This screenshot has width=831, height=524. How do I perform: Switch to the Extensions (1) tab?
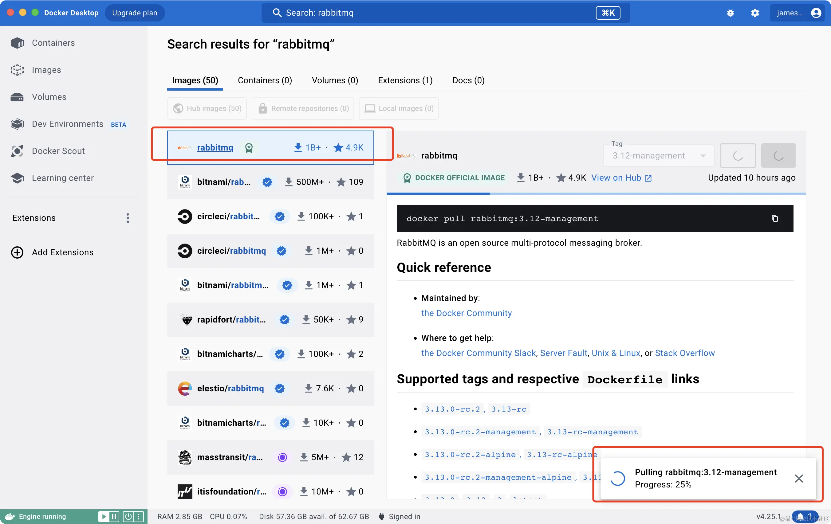point(405,80)
